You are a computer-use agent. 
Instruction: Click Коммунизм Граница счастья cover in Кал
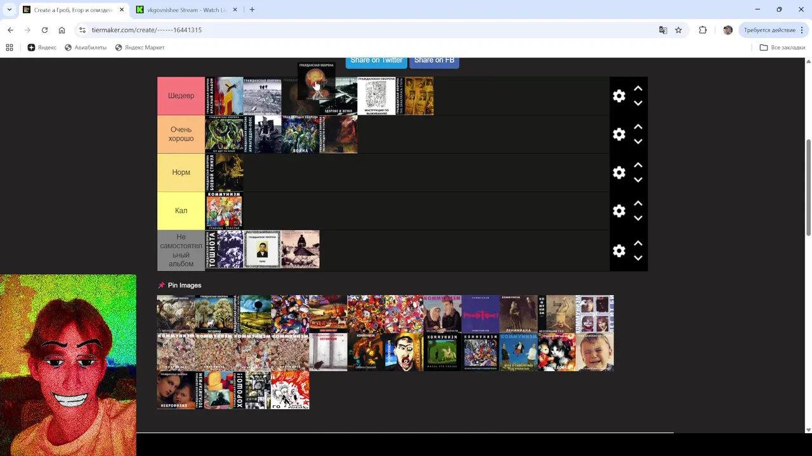[x=224, y=211]
